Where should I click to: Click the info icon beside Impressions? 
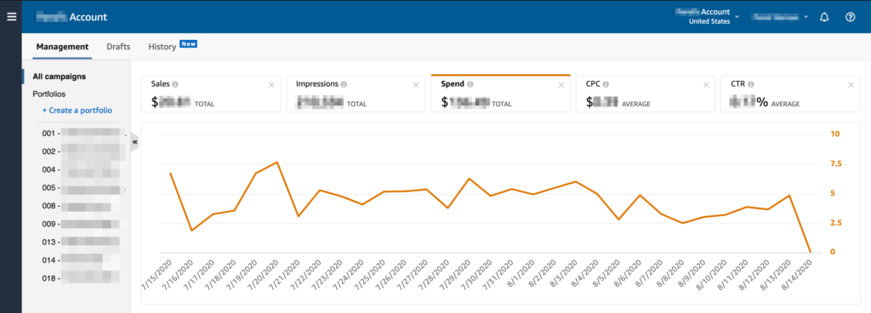(344, 85)
